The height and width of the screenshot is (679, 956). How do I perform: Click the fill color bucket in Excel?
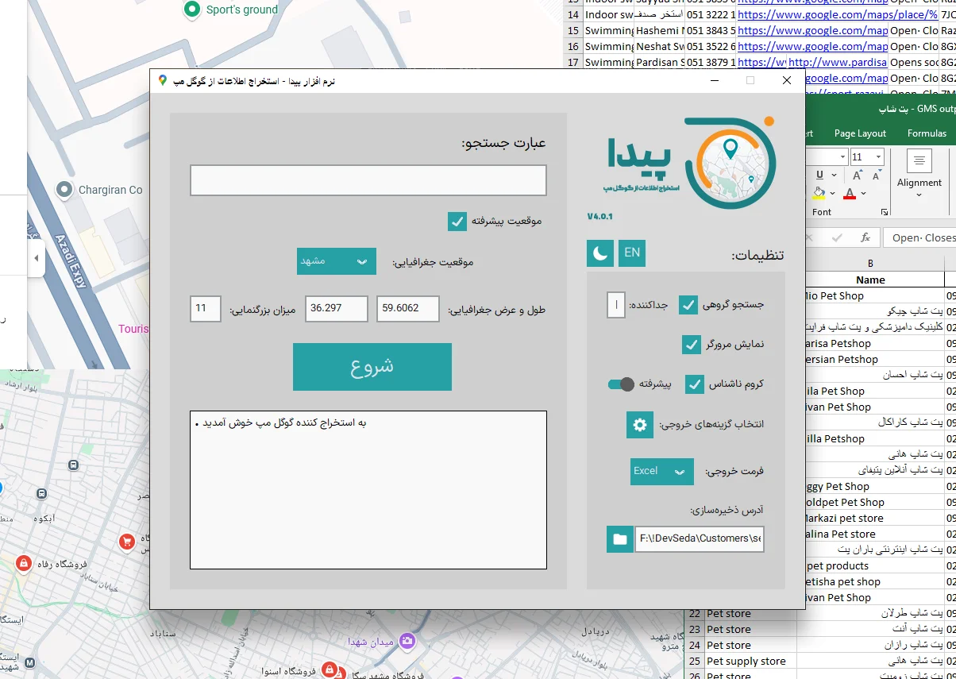pyautogui.click(x=817, y=192)
